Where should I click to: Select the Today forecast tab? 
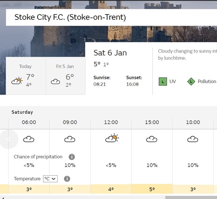(26, 76)
